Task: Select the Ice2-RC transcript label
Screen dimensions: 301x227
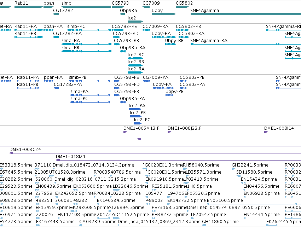Action: [136, 55]
